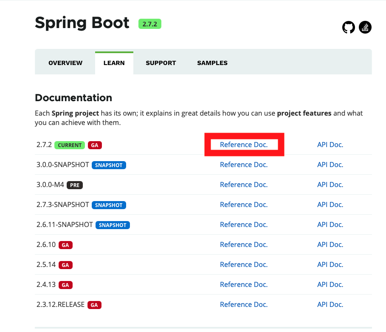The image size is (386, 332).
Task: Open API Doc. for 2.7.3-SNAPSHOT
Action: tap(330, 204)
